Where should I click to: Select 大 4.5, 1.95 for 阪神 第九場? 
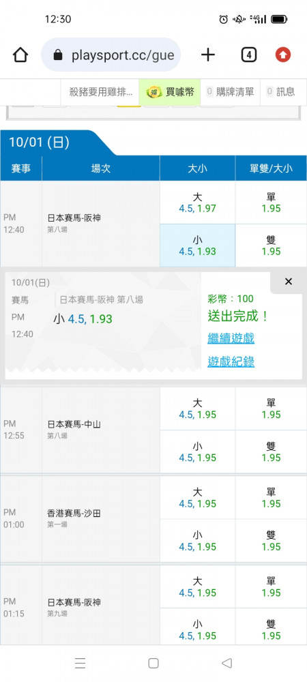click(197, 587)
